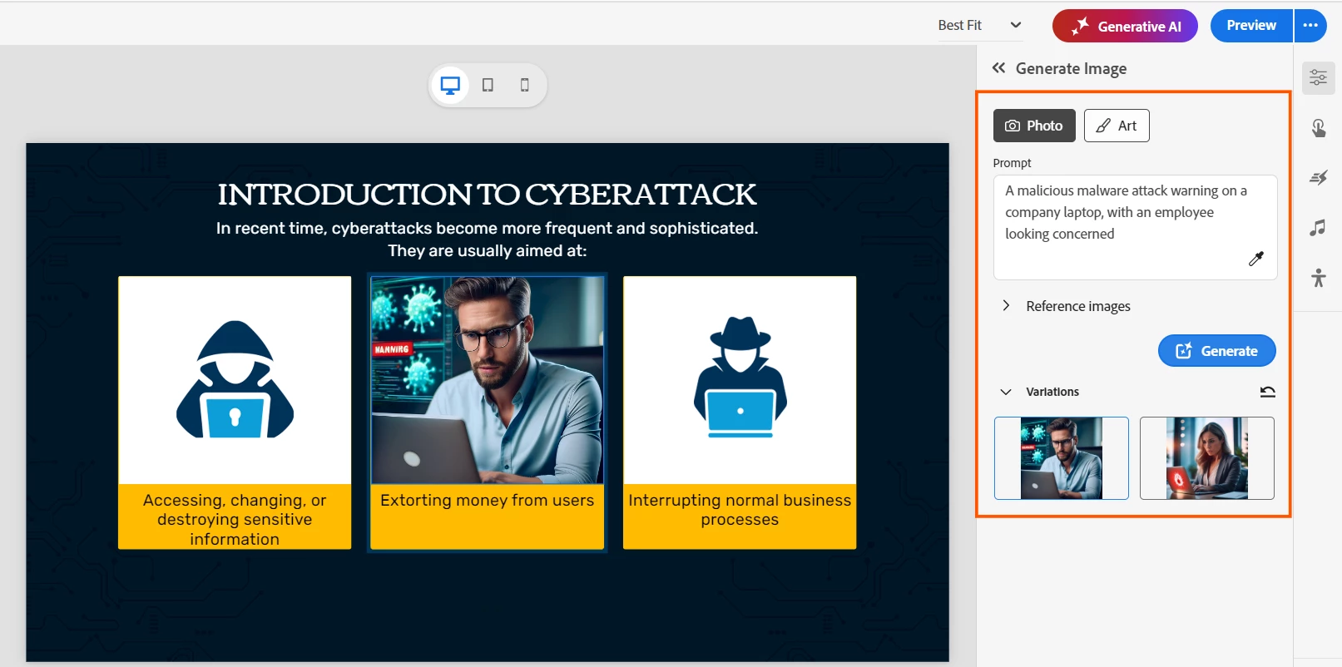Select the hat-wearing hacker laptop image
This screenshot has height=667, width=1342.
(740, 380)
